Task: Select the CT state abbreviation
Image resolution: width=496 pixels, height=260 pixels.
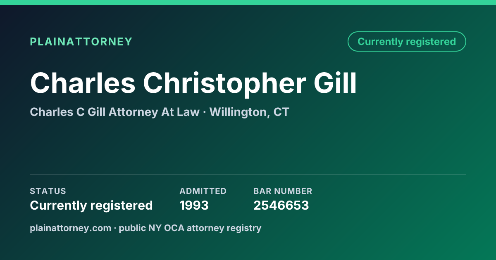Action: pyautogui.click(x=281, y=112)
